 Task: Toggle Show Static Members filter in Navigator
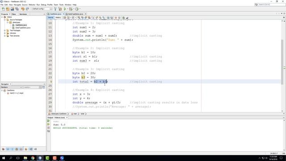[12, 149]
